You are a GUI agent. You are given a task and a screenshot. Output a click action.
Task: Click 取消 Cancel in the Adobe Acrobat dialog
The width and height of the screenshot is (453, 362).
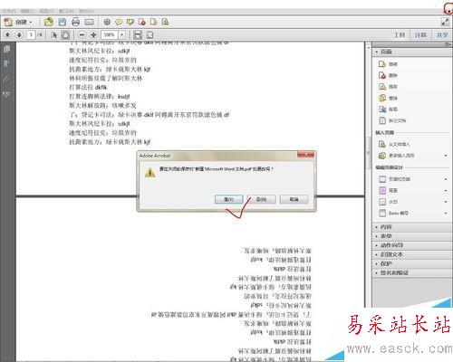(x=294, y=199)
